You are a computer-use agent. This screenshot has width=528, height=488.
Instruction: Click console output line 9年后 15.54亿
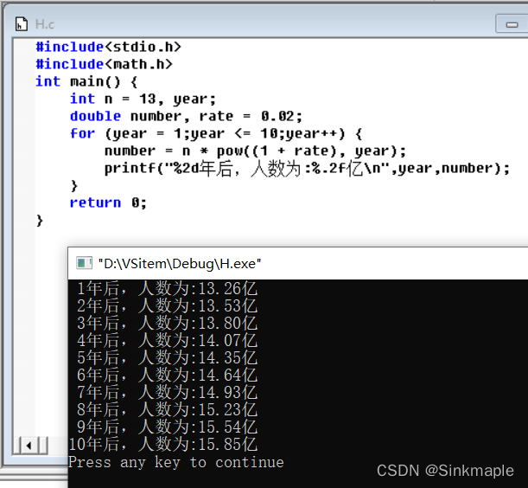(x=167, y=427)
